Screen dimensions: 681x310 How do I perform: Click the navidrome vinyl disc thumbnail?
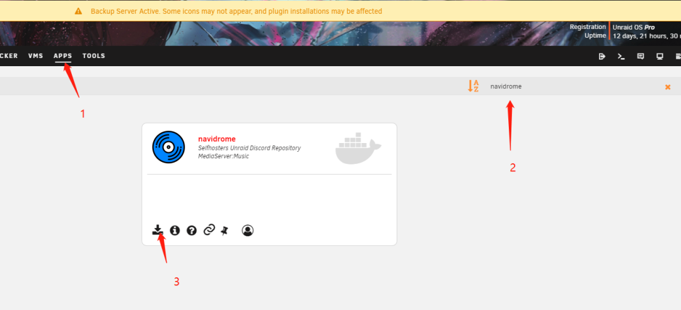168,147
